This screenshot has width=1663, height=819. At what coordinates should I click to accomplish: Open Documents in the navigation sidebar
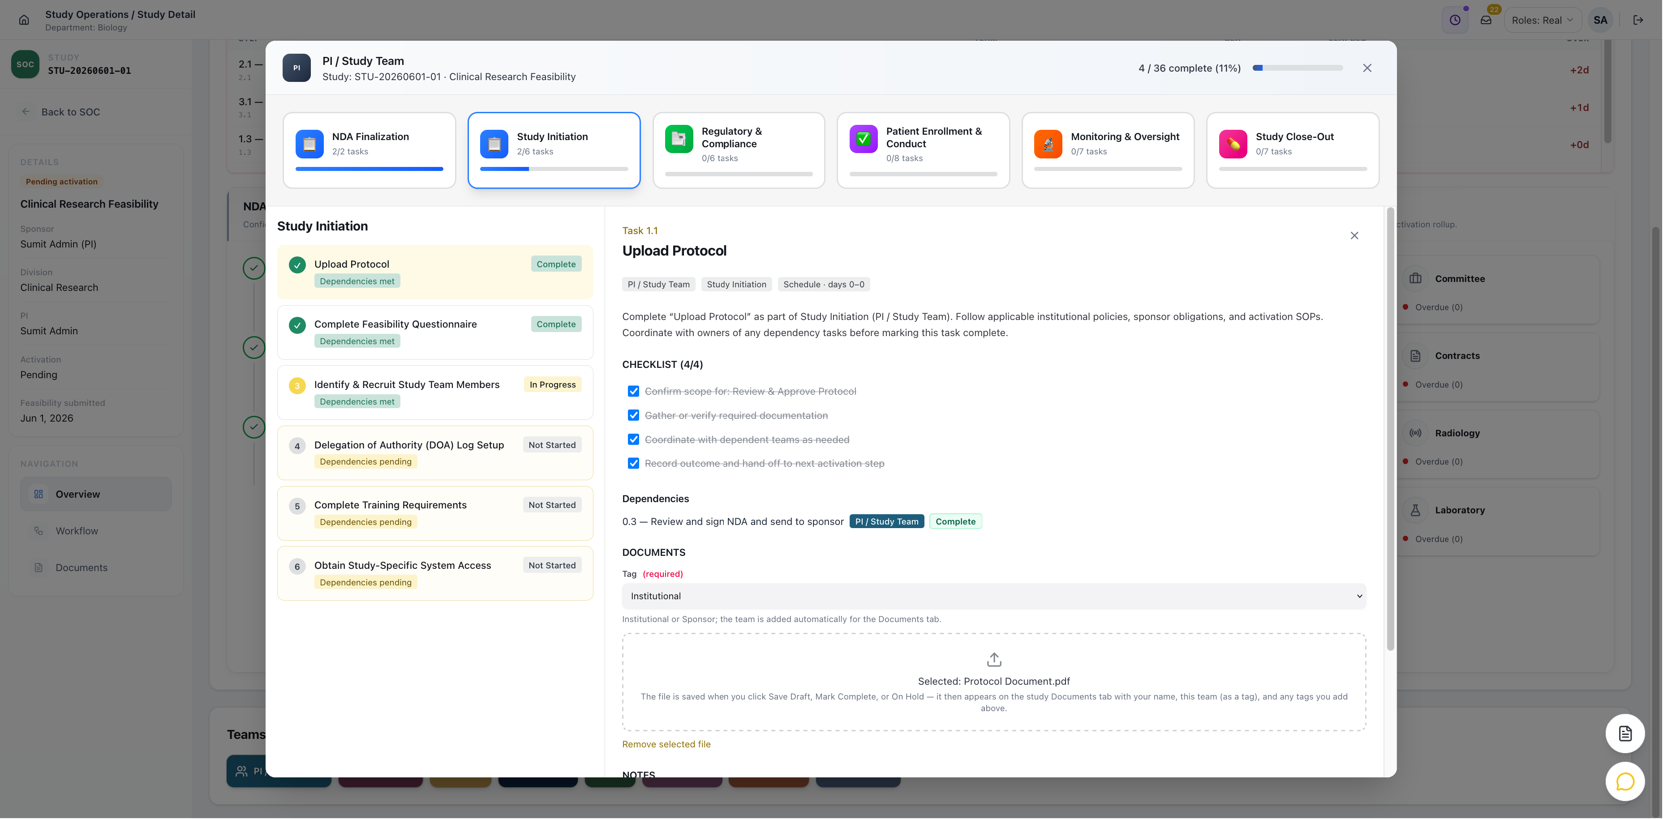95,567
